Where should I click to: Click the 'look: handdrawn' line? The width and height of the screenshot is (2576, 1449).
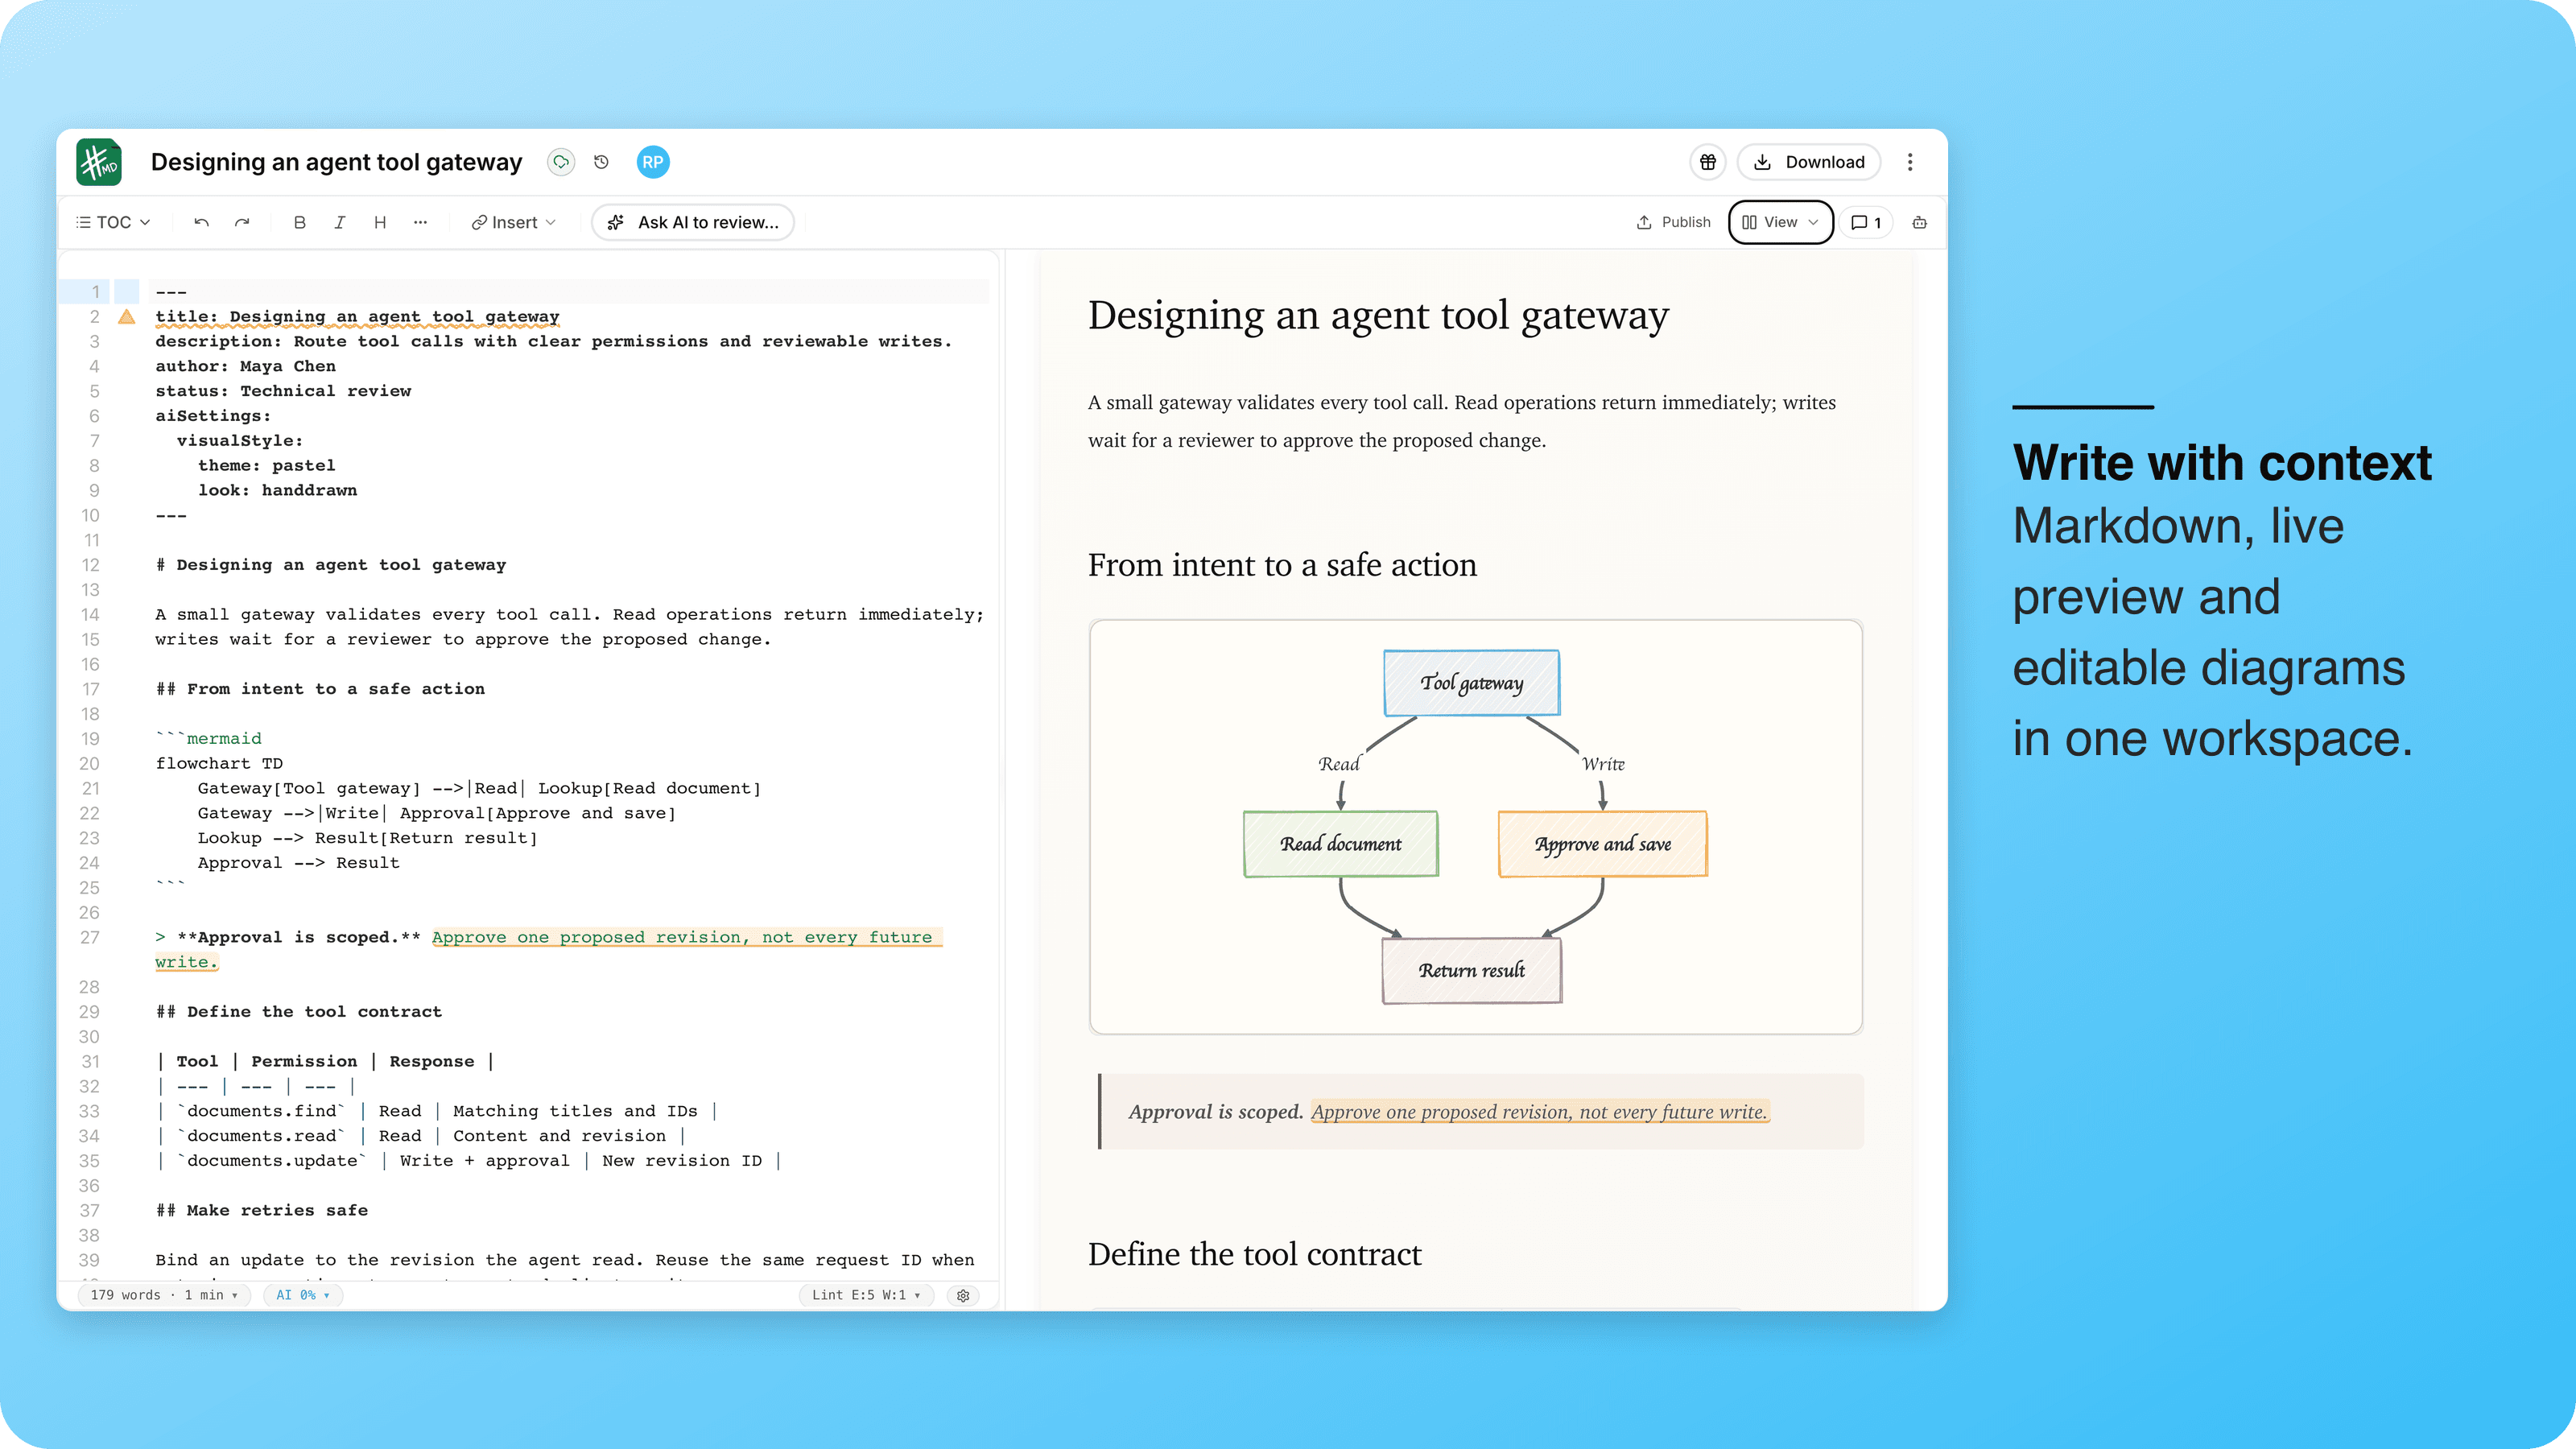(277, 490)
